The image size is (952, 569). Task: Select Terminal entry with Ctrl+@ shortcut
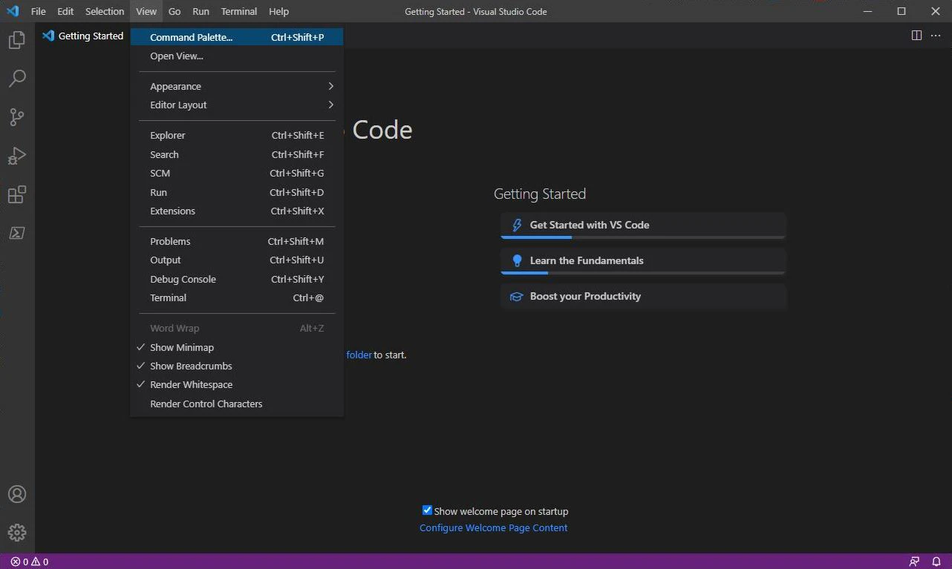[237, 297]
